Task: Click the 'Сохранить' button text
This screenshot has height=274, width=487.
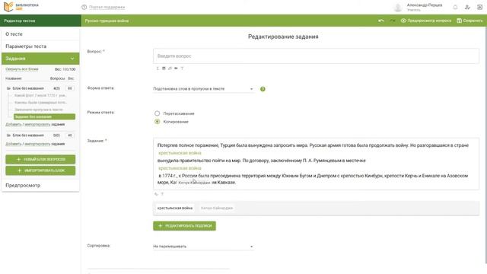Action: coord(473,21)
